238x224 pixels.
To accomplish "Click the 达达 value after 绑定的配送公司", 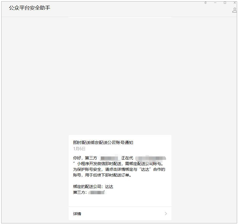I will pyautogui.click(x=109, y=187).
